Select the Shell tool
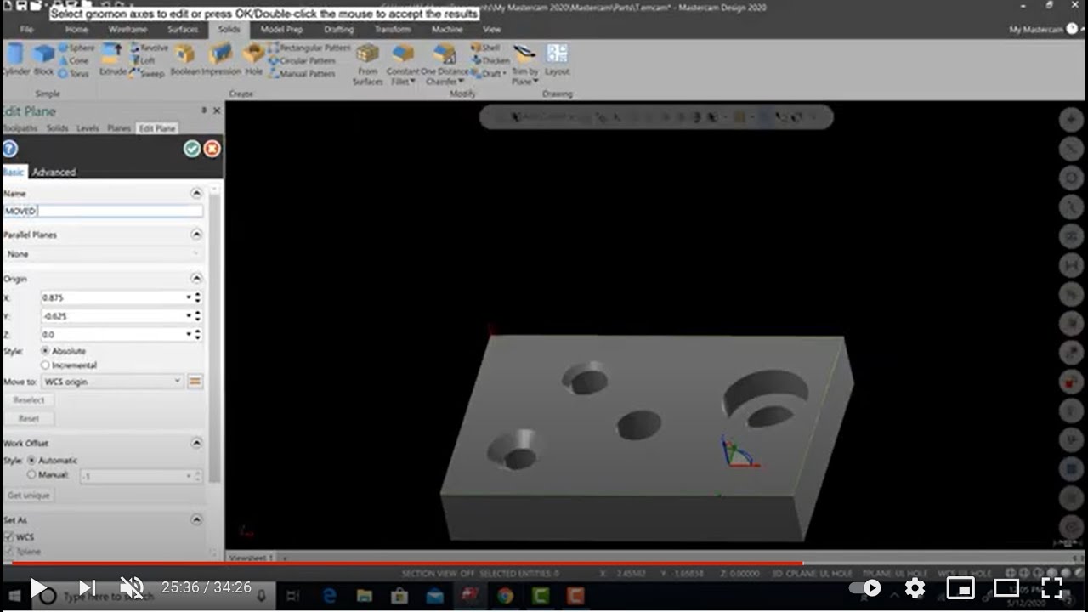1088x612 pixels. coord(485,48)
